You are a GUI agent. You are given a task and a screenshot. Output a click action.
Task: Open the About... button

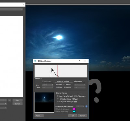click(x=39, y=116)
